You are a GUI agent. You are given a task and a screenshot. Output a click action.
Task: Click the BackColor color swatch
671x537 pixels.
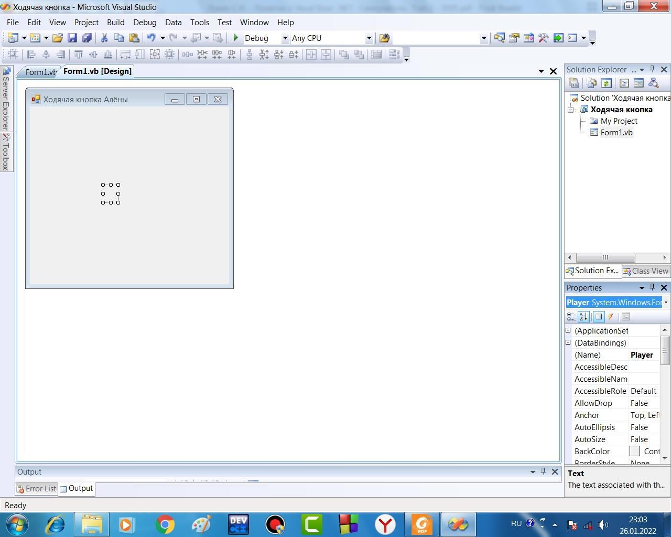(x=635, y=452)
